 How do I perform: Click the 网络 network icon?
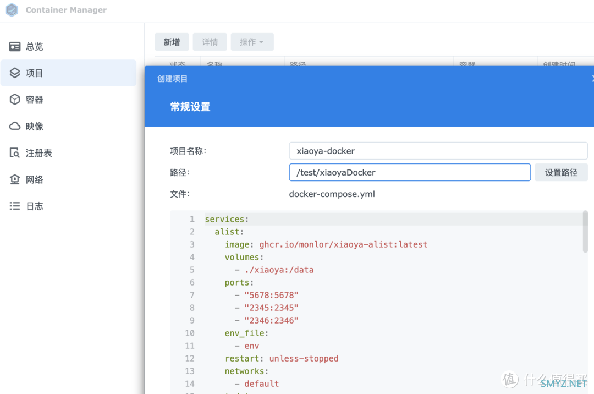point(15,179)
